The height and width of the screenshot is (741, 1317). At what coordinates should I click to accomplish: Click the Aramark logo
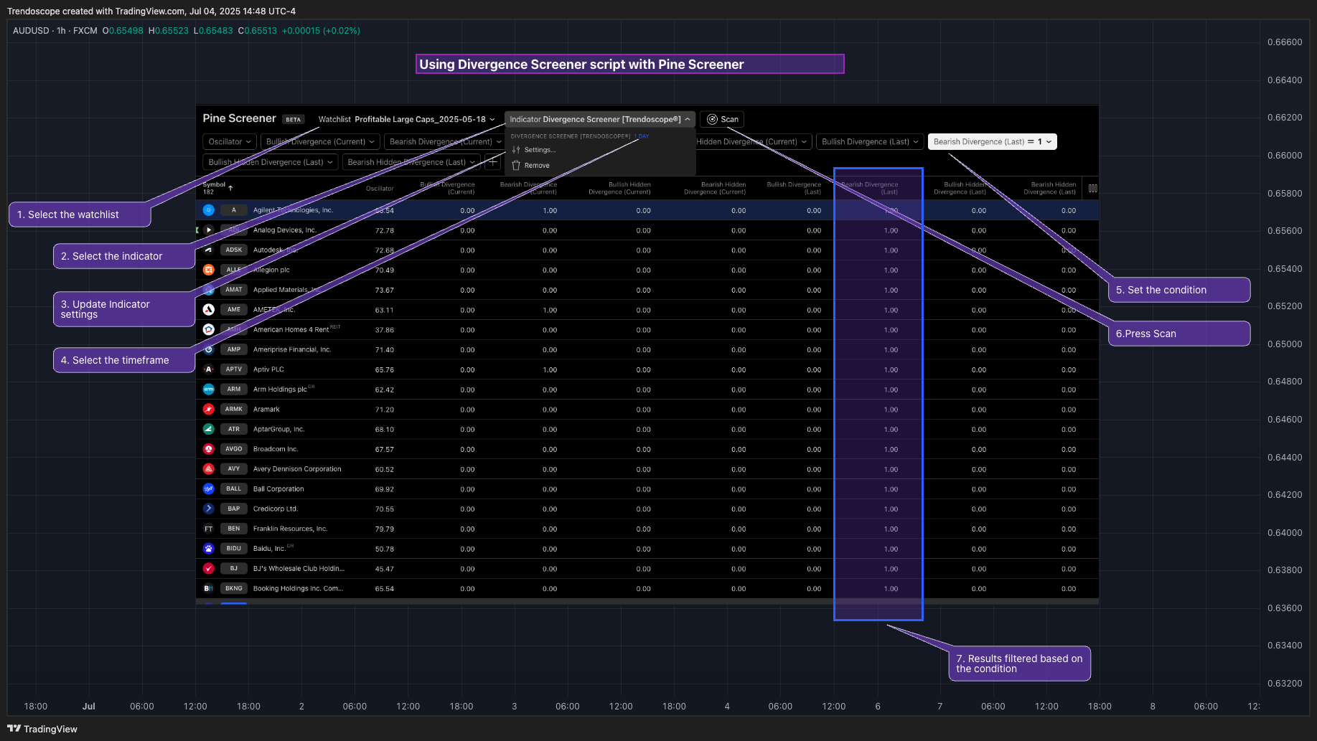208,409
